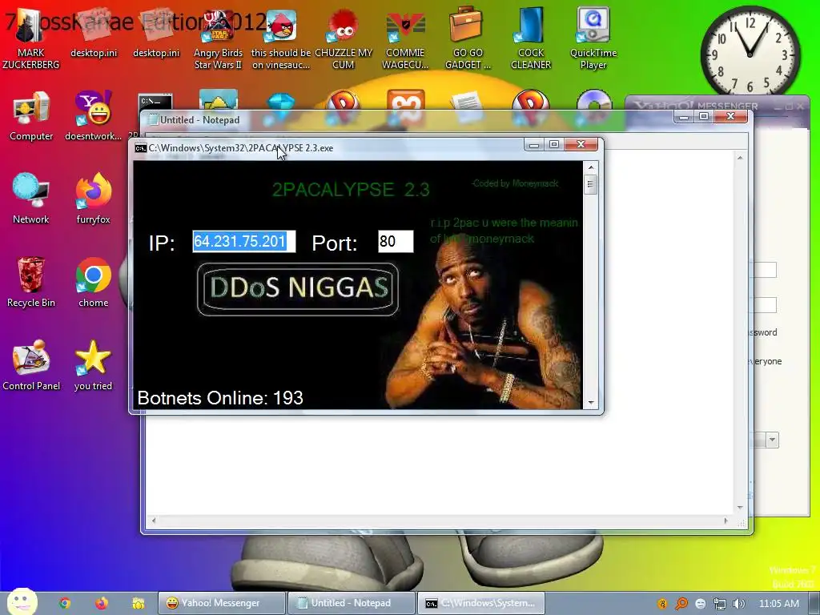Click Notepad's horizontal scroll left arrow
The image size is (820, 615).
click(153, 521)
